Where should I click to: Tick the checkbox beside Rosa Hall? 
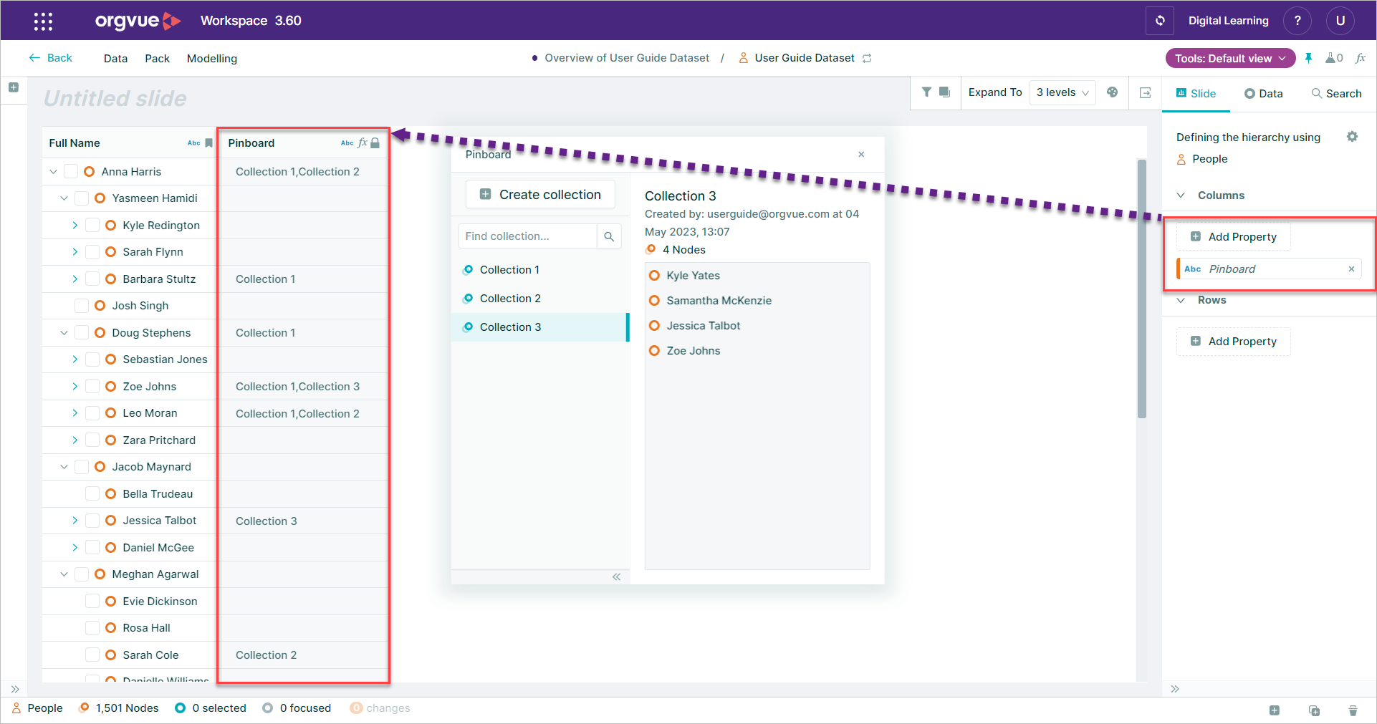[92, 628]
